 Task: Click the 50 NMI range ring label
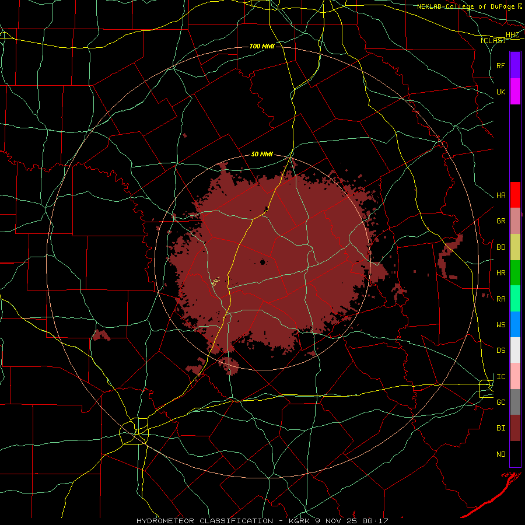pyautogui.click(x=262, y=155)
